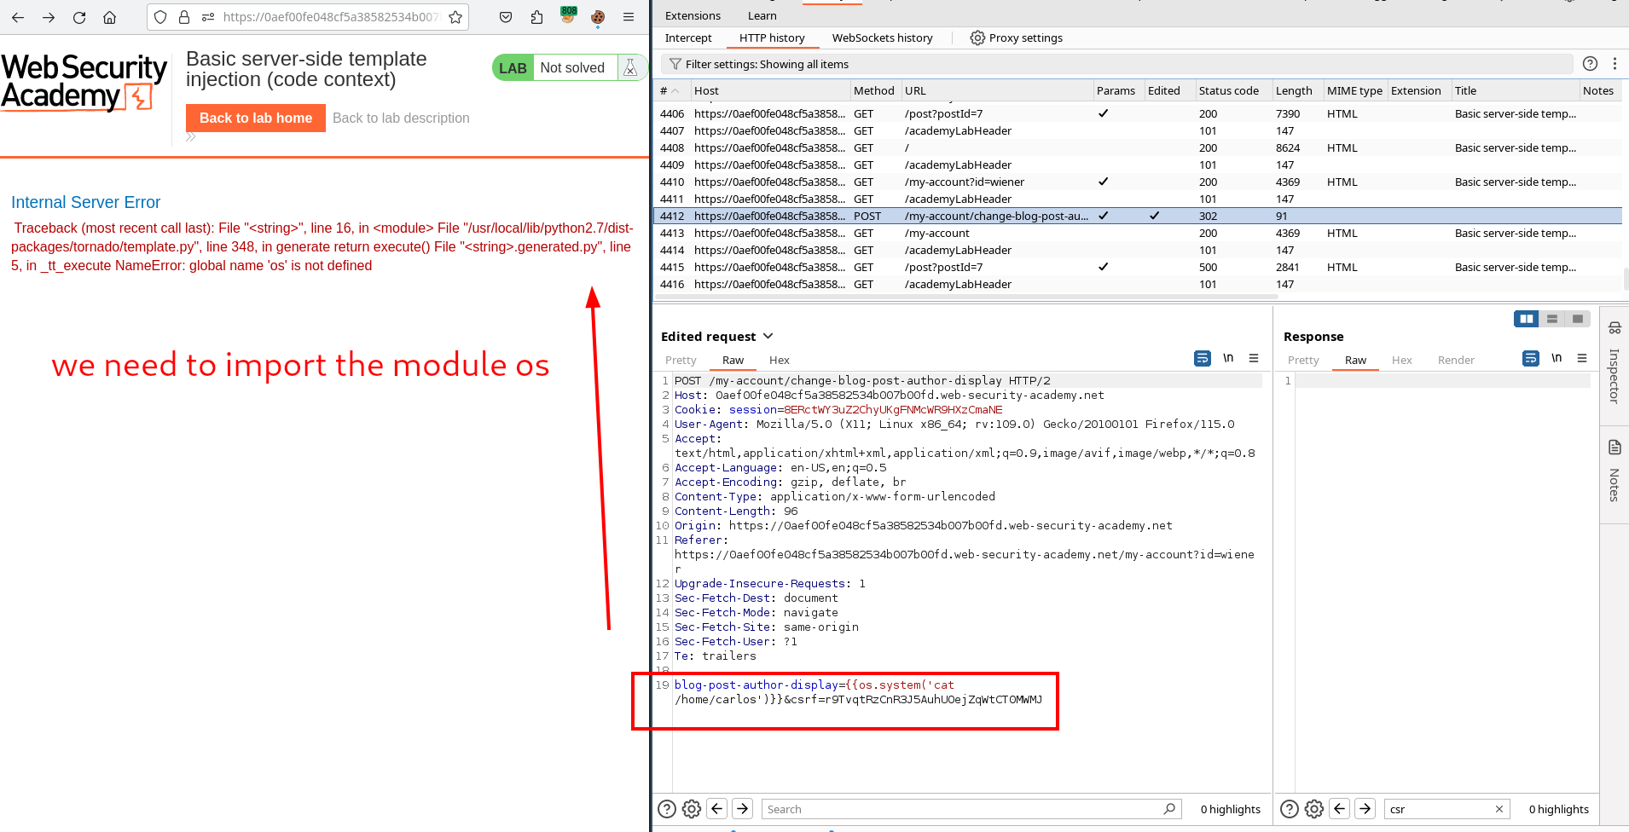Open request editor options hamburger menu
The width and height of the screenshot is (1629, 832).
pyautogui.click(x=1254, y=359)
